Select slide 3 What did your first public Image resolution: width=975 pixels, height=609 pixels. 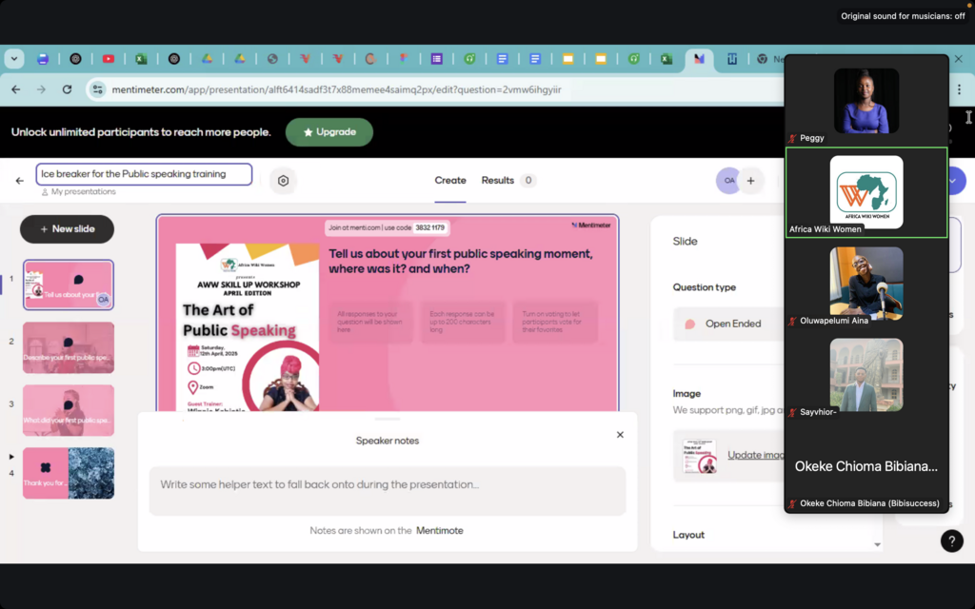pos(69,410)
